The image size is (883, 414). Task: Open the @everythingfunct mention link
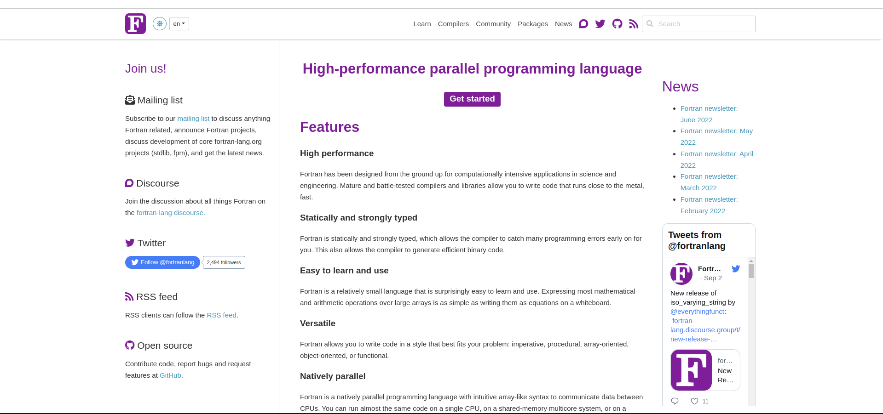(x=697, y=312)
